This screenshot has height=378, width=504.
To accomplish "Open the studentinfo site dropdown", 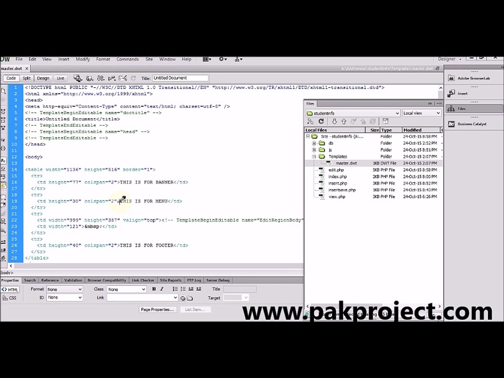I will click(353, 113).
